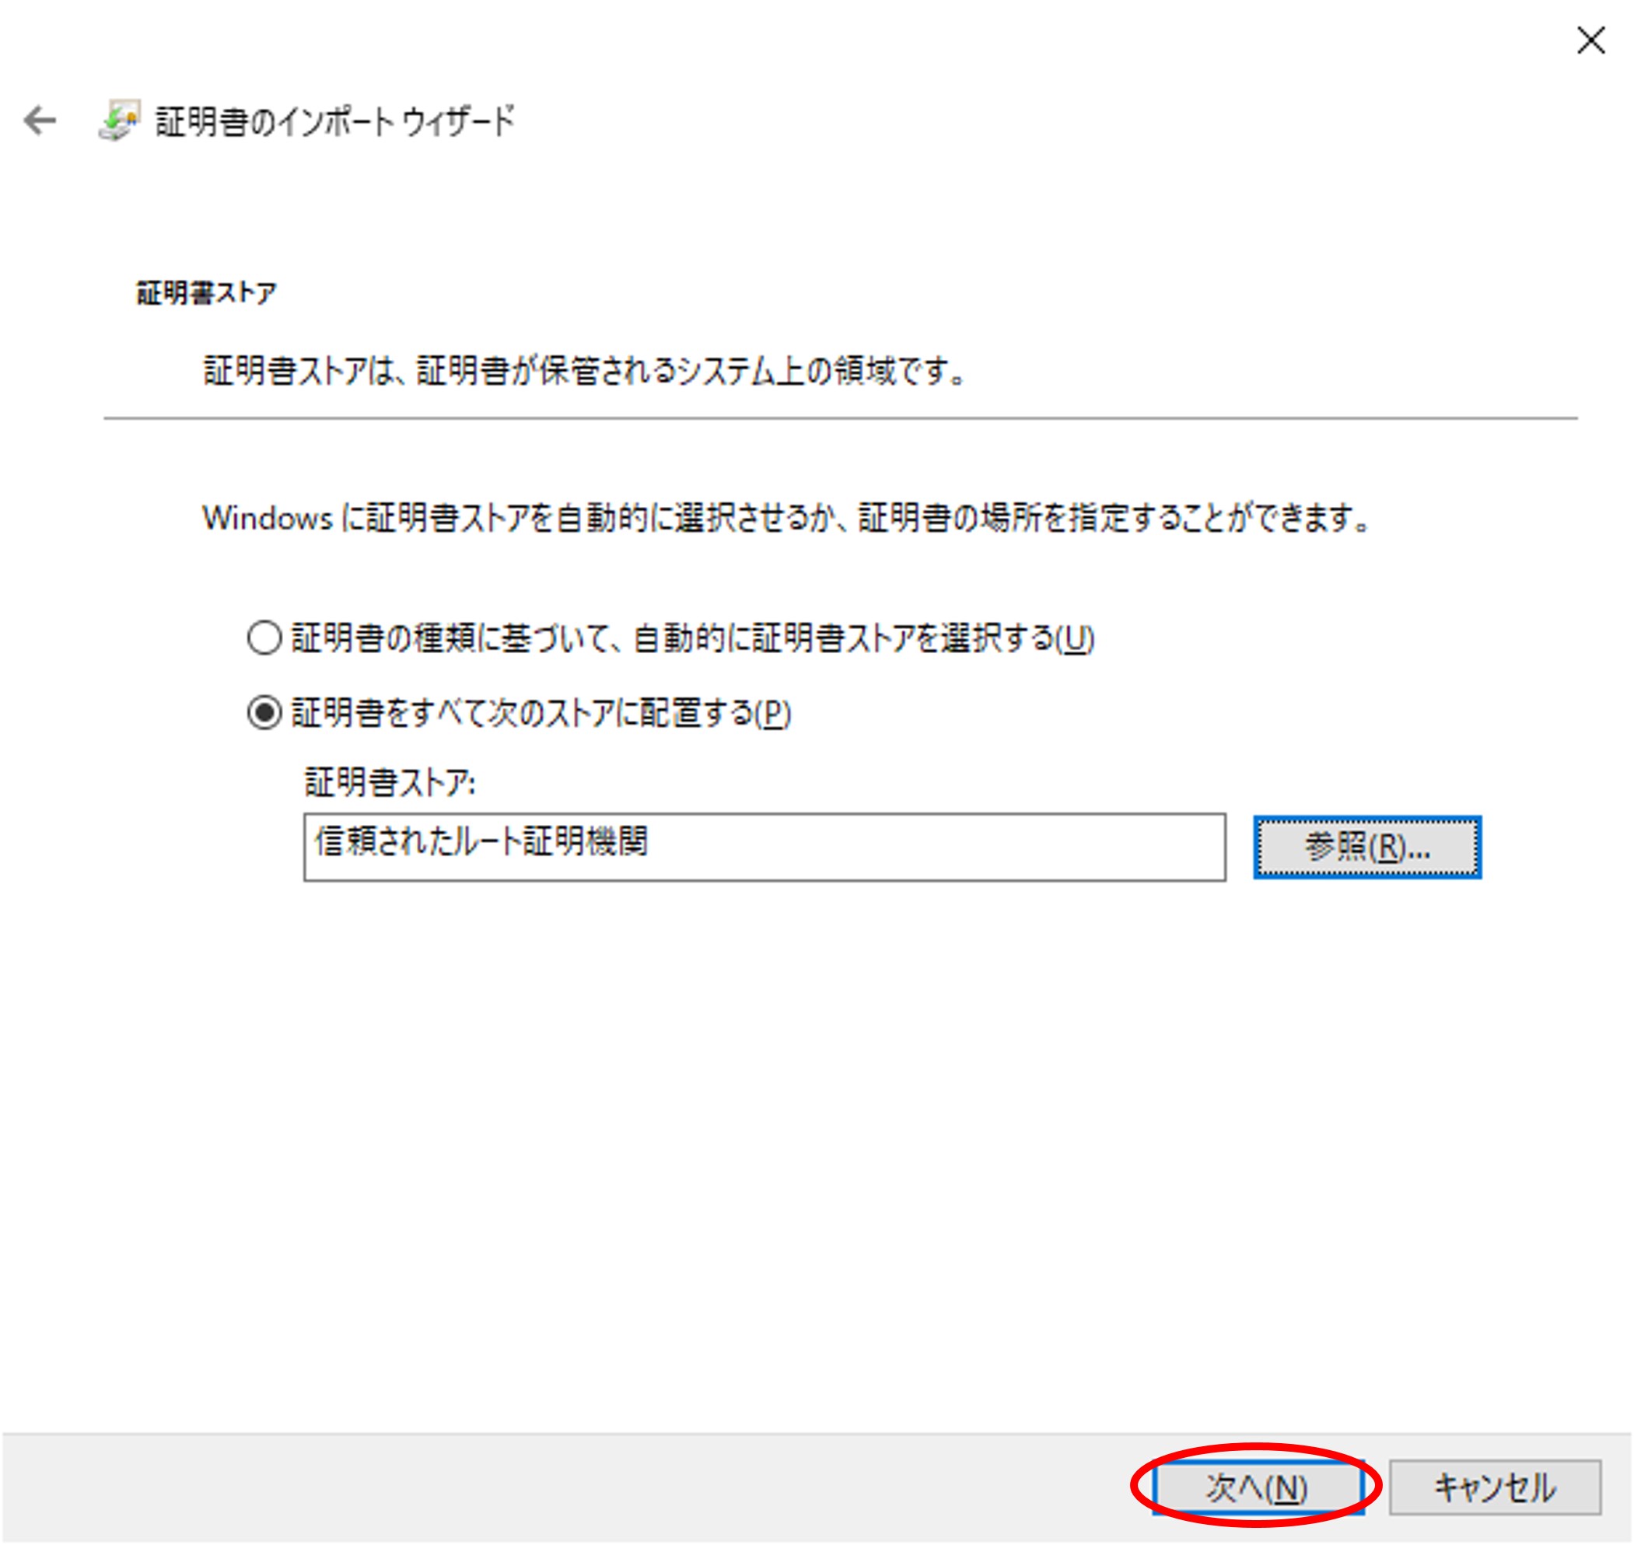Click the description 証明書ストアは、証明書が保管される text
The height and width of the screenshot is (1545, 1634).
coord(585,372)
